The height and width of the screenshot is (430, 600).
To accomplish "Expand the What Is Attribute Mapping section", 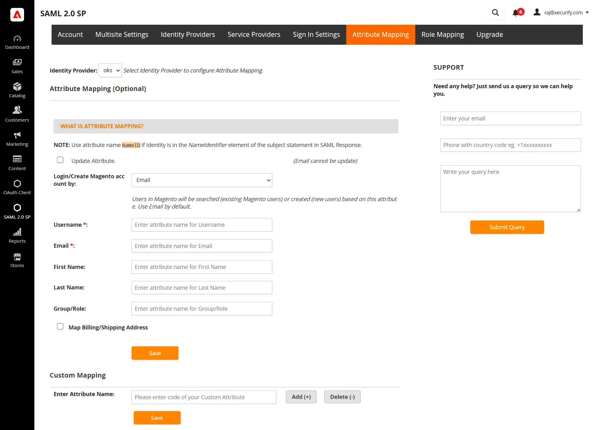I will click(x=226, y=126).
